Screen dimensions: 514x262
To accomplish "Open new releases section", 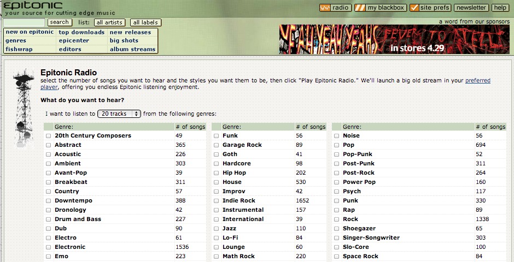I will pos(131,32).
